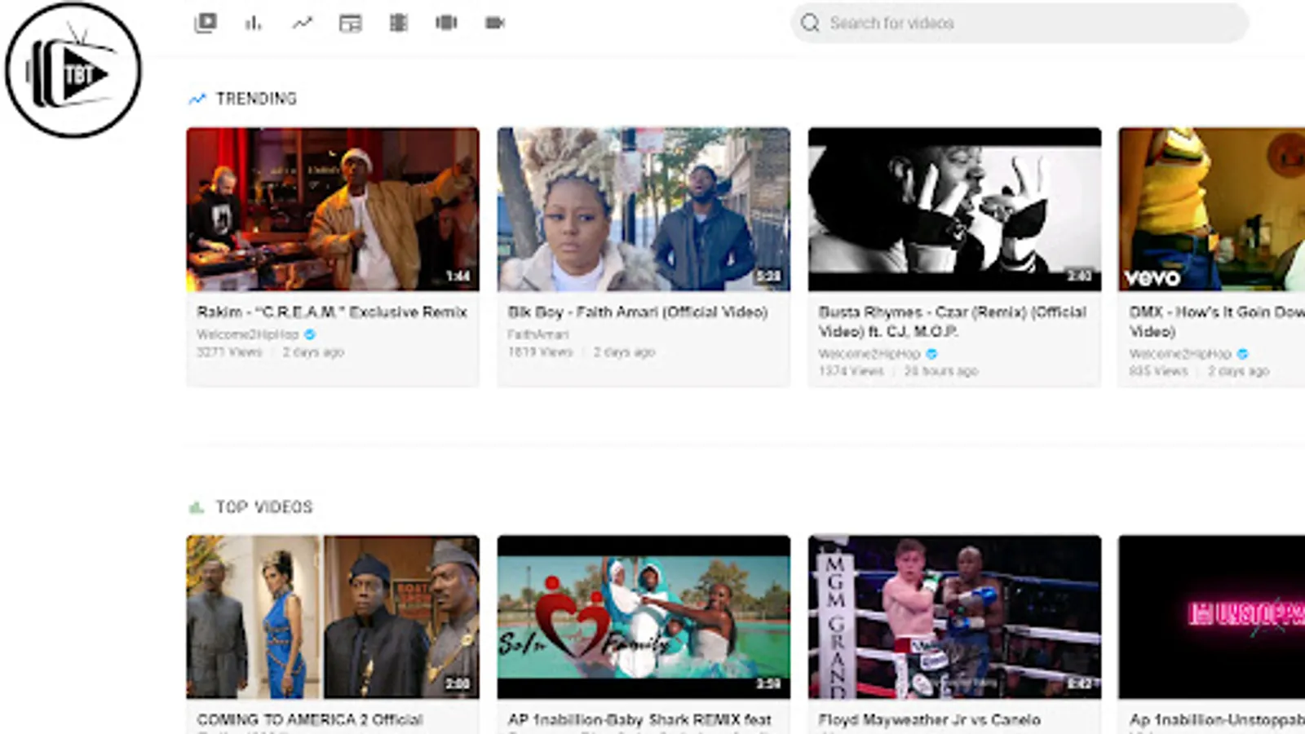Open the TBT site logo
The height and width of the screenshot is (734, 1305).
(x=73, y=70)
